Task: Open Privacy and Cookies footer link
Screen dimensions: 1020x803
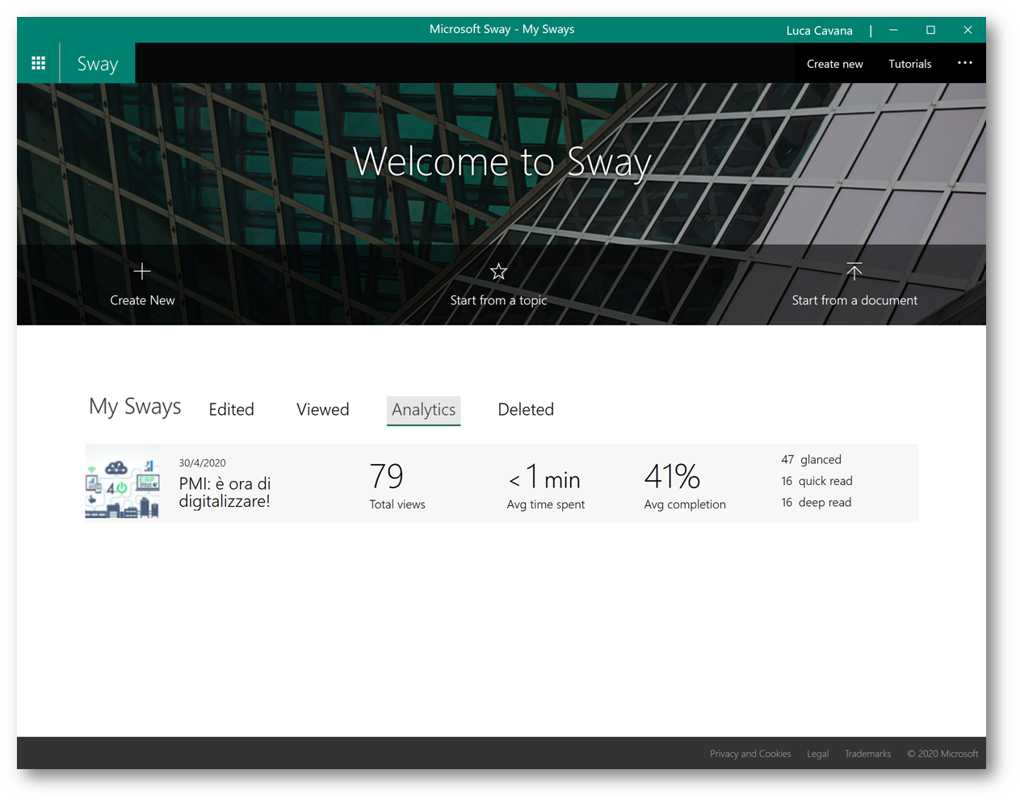Action: pyautogui.click(x=750, y=754)
